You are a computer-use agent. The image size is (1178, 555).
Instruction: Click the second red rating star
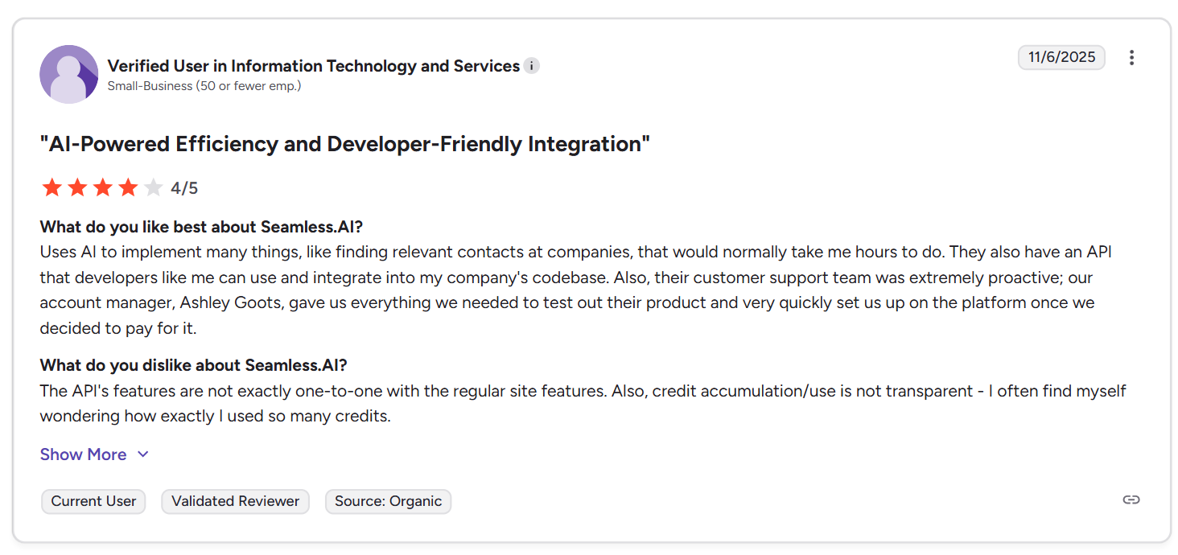point(77,188)
